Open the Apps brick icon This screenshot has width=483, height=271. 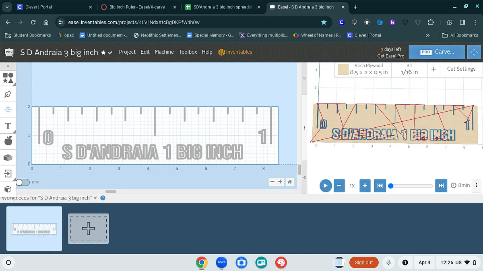(8, 157)
